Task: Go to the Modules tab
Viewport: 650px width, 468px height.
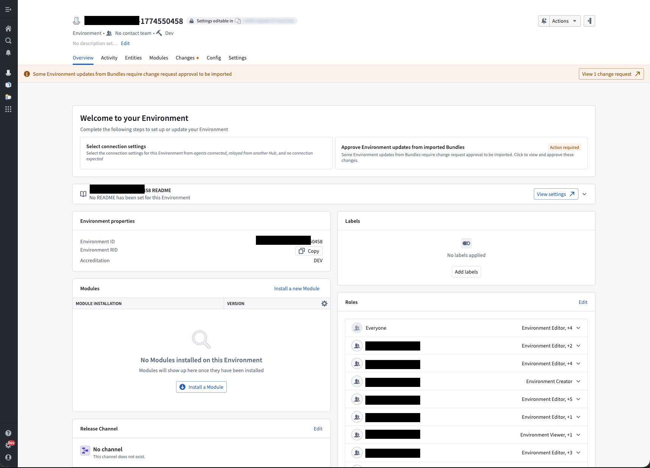Action: tap(159, 58)
